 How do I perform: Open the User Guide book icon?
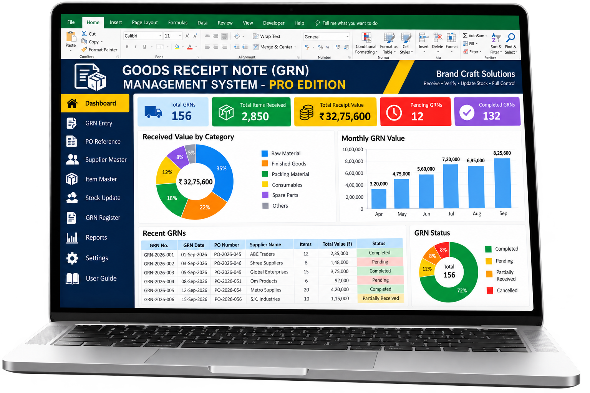pos(73,279)
